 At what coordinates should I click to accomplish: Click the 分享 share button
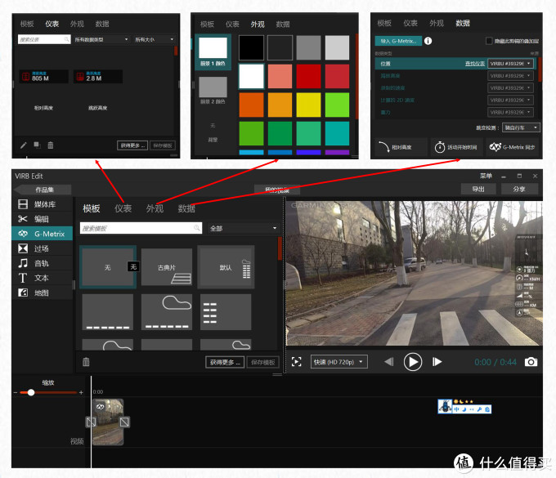coord(519,189)
